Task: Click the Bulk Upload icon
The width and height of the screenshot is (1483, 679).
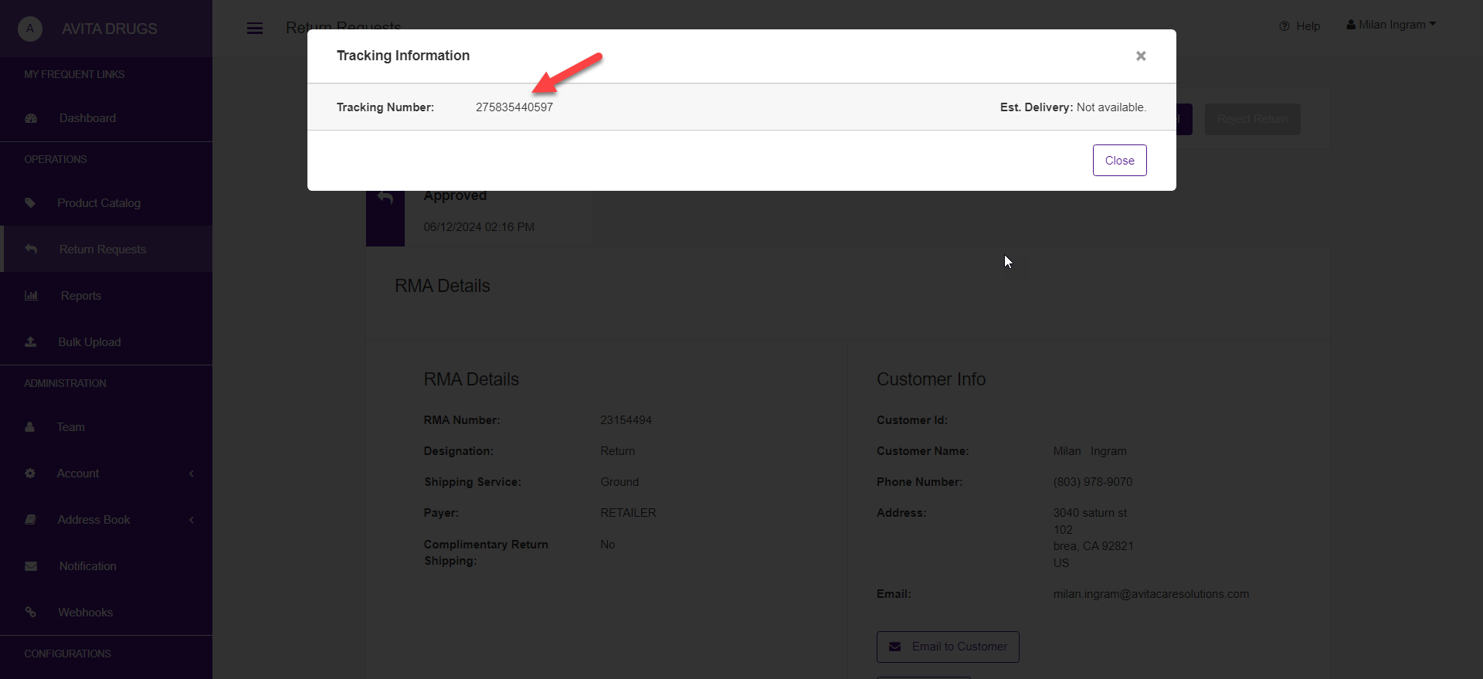Action: click(x=30, y=341)
